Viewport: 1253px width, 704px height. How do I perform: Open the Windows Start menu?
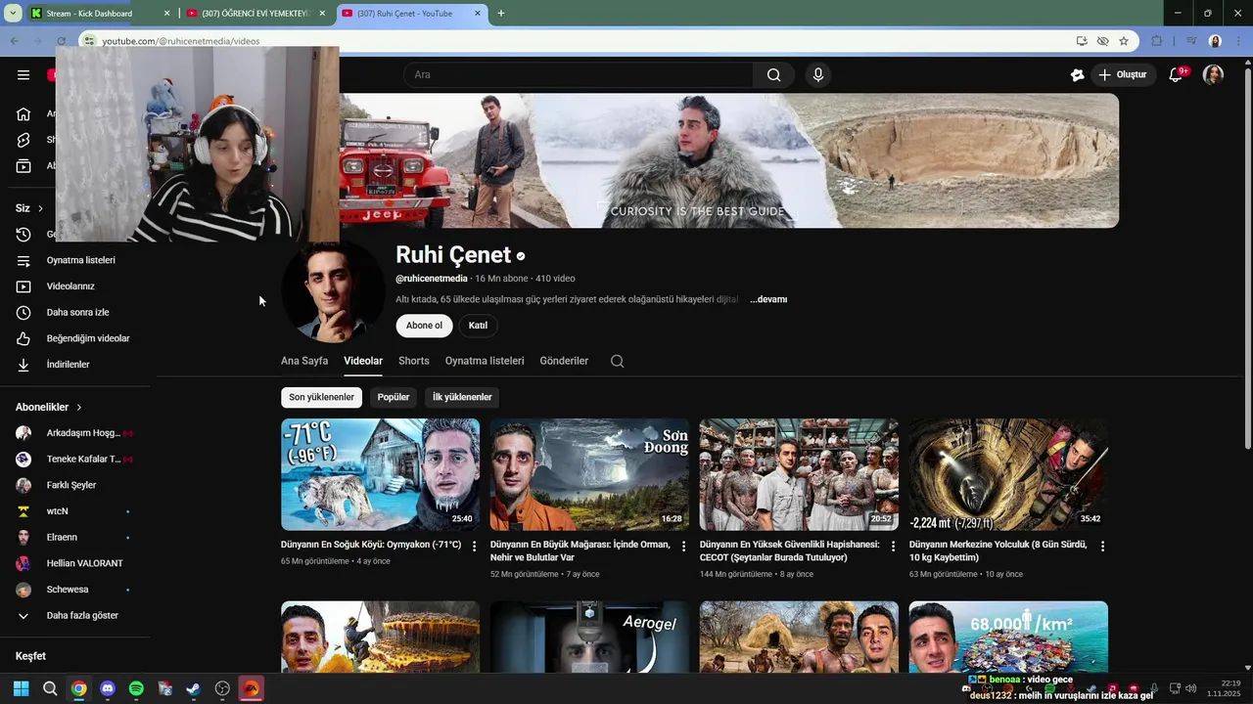tap(21, 688)
